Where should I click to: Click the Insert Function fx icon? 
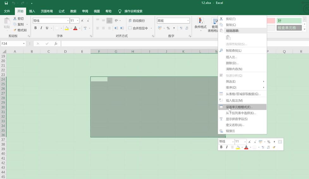tap(56, 43)
